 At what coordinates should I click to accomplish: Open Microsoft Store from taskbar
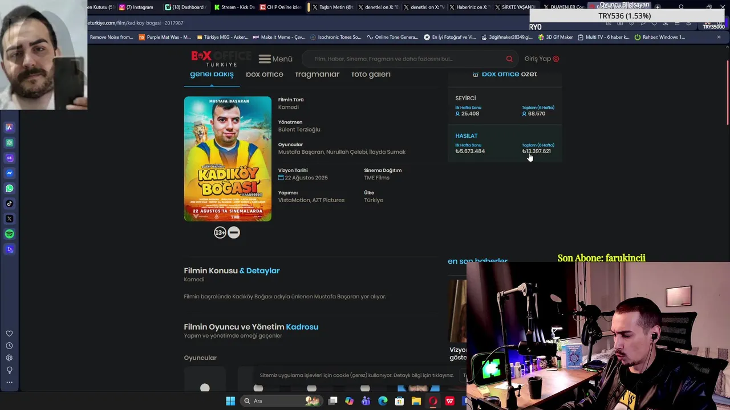[x=399, y=401]
